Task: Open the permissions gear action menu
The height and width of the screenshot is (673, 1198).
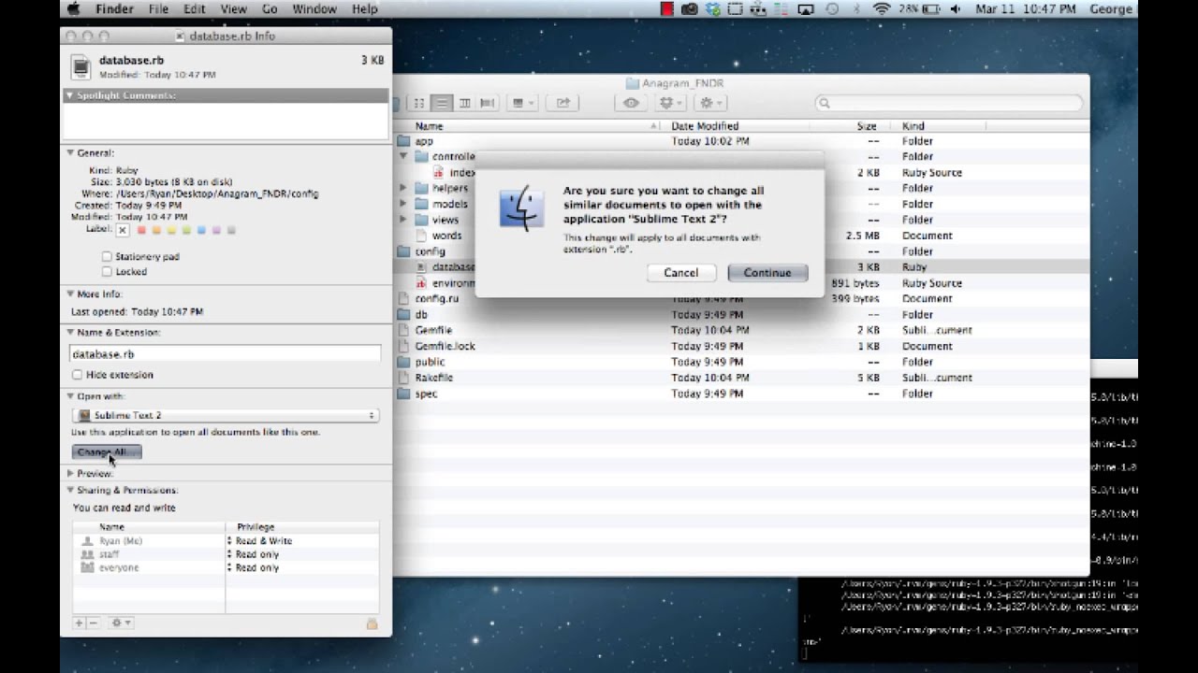Action: (x=121, y=623)
